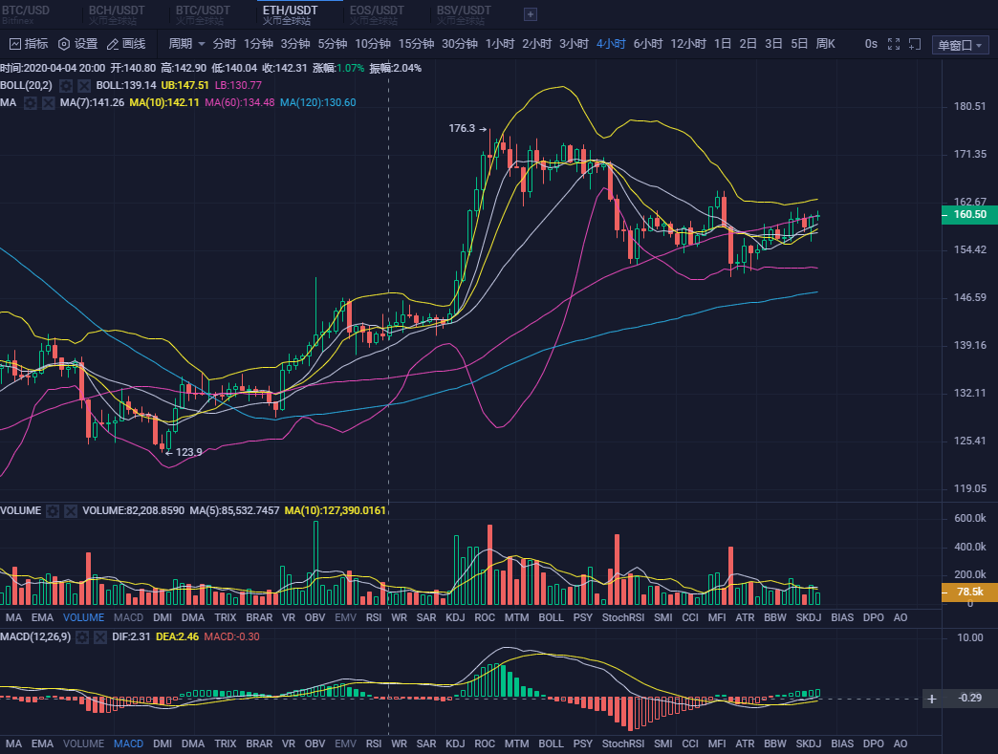Remove the BOLL indicator with X icon
Screen dimensions: 998x754
point(83,85)
